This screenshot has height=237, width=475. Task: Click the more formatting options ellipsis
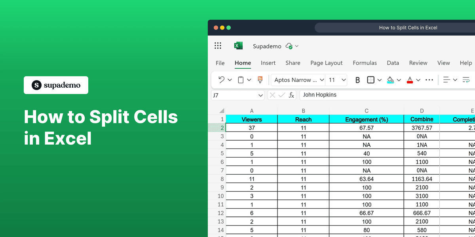tap(429, 79)
